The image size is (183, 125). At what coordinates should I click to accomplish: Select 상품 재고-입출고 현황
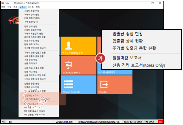click(34, 68)
